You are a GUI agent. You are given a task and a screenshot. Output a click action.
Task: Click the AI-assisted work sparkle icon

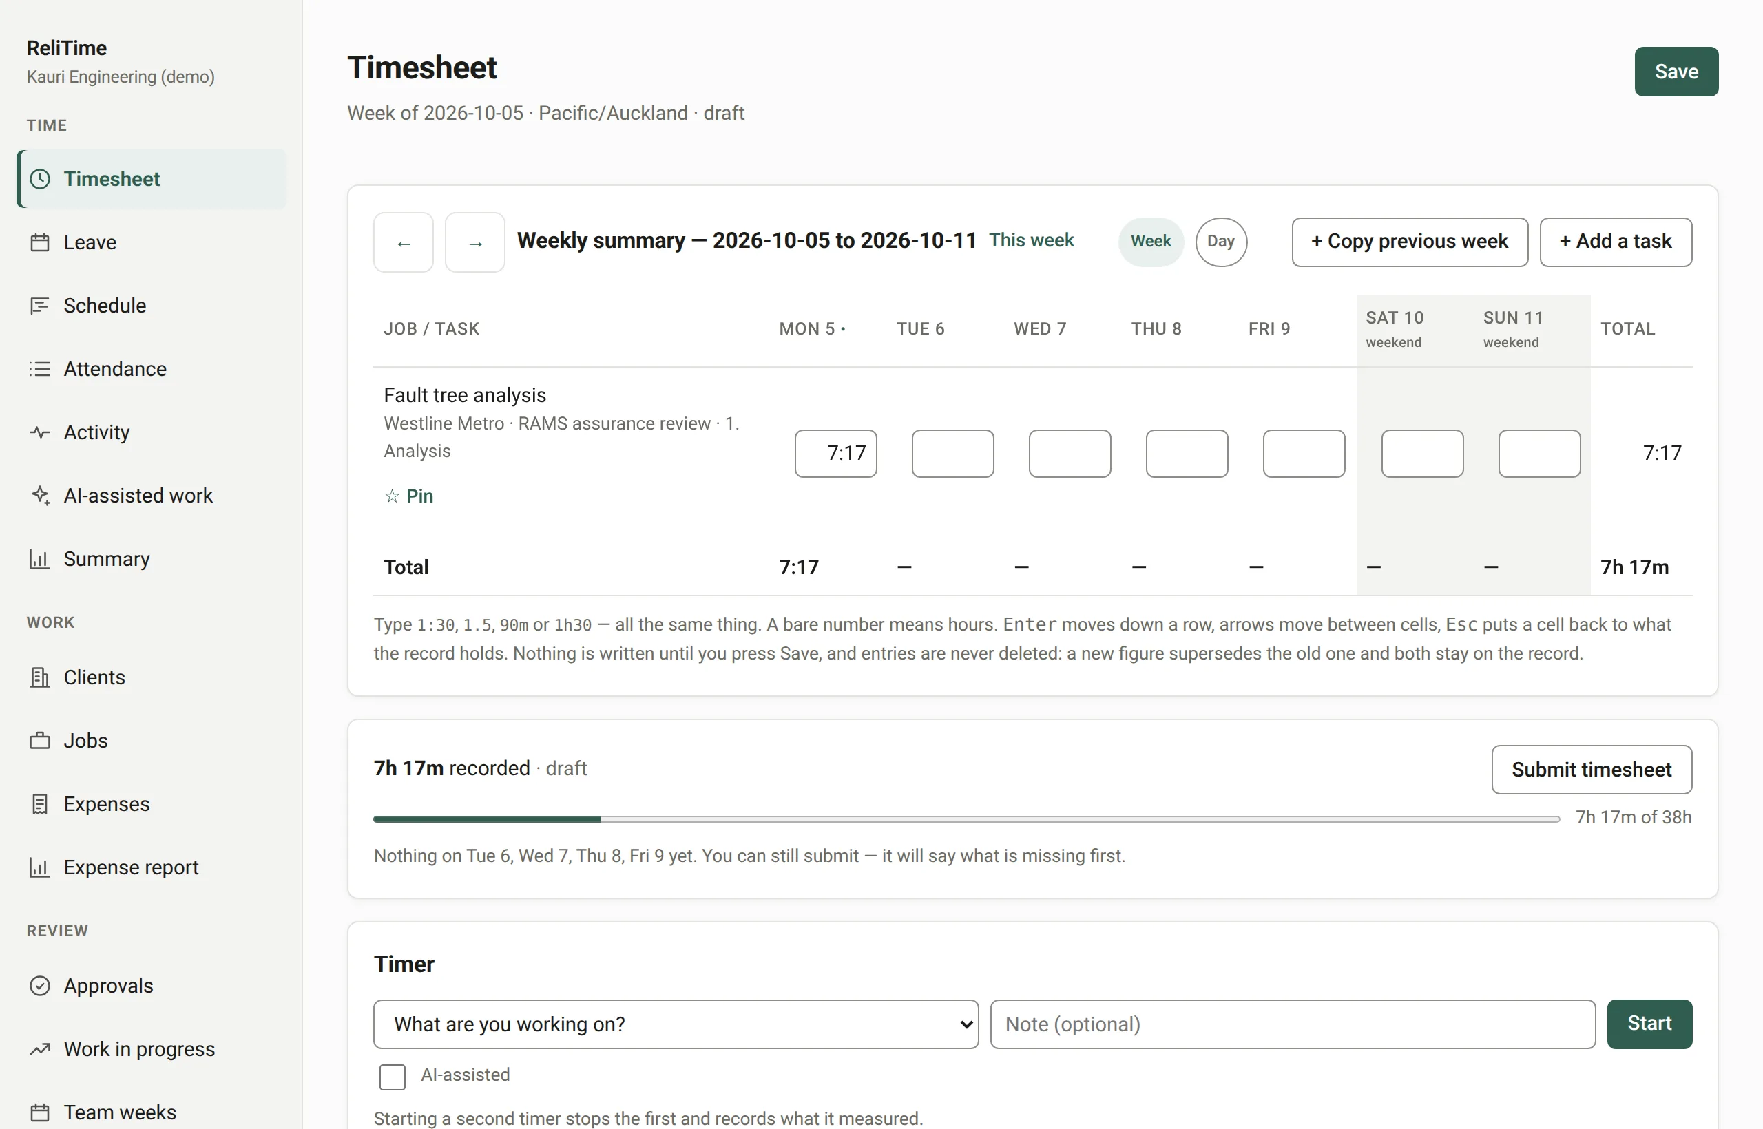tap(40, 496)
